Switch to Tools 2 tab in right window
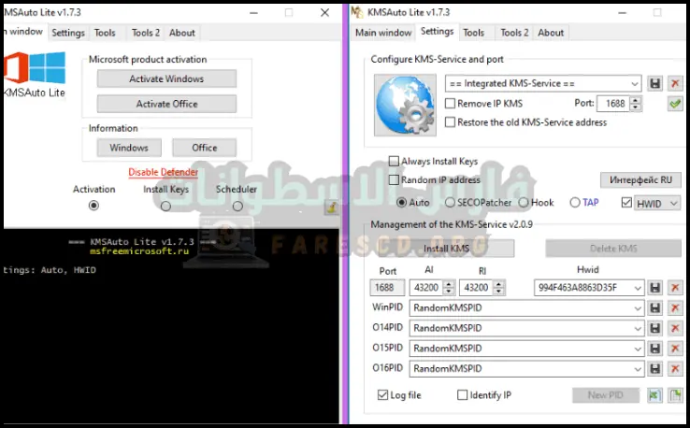 513,33
